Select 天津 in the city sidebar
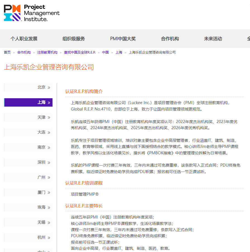Screen dimensions: 250x252 [28, 117]
